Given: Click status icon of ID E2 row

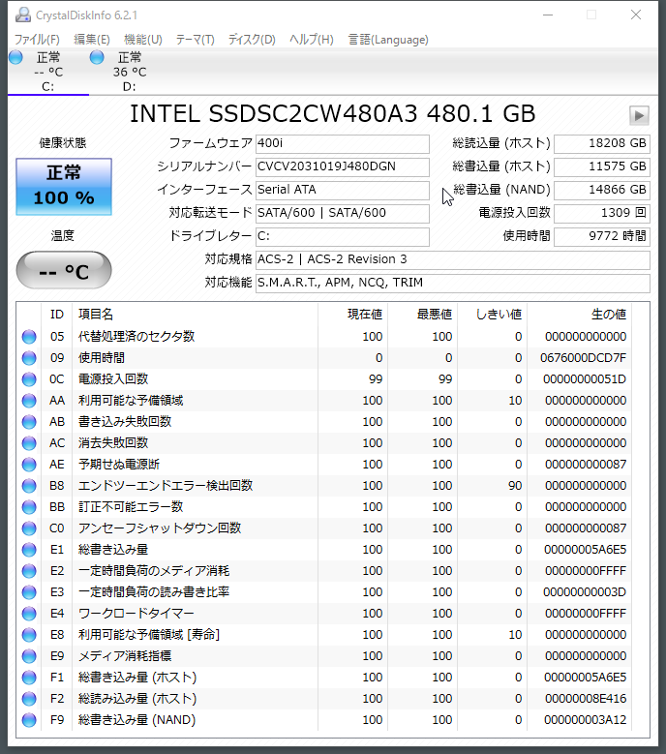Looking at the screenshot, I should 29,571.
